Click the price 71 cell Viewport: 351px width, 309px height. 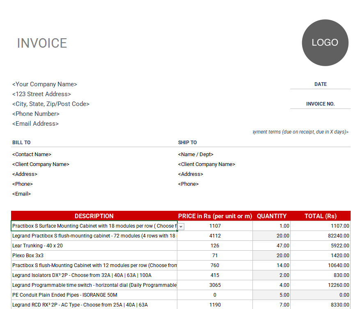pyautogui.click(x=215, y=256)
